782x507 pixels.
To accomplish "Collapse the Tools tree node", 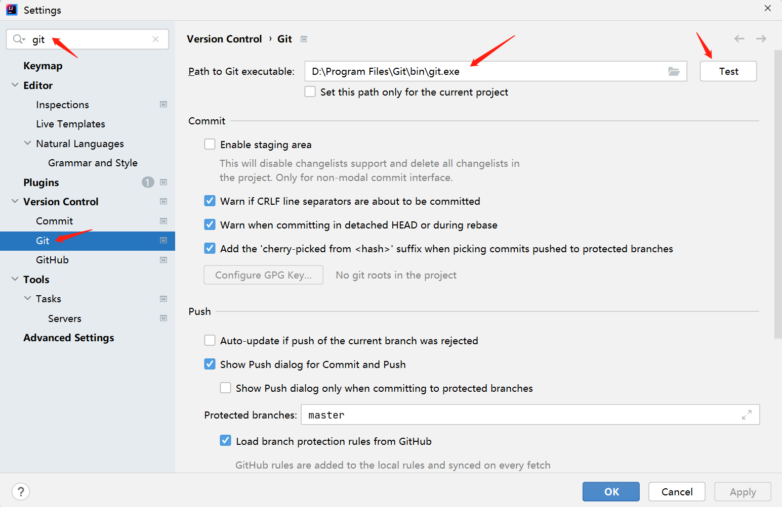I will point(15,279).
